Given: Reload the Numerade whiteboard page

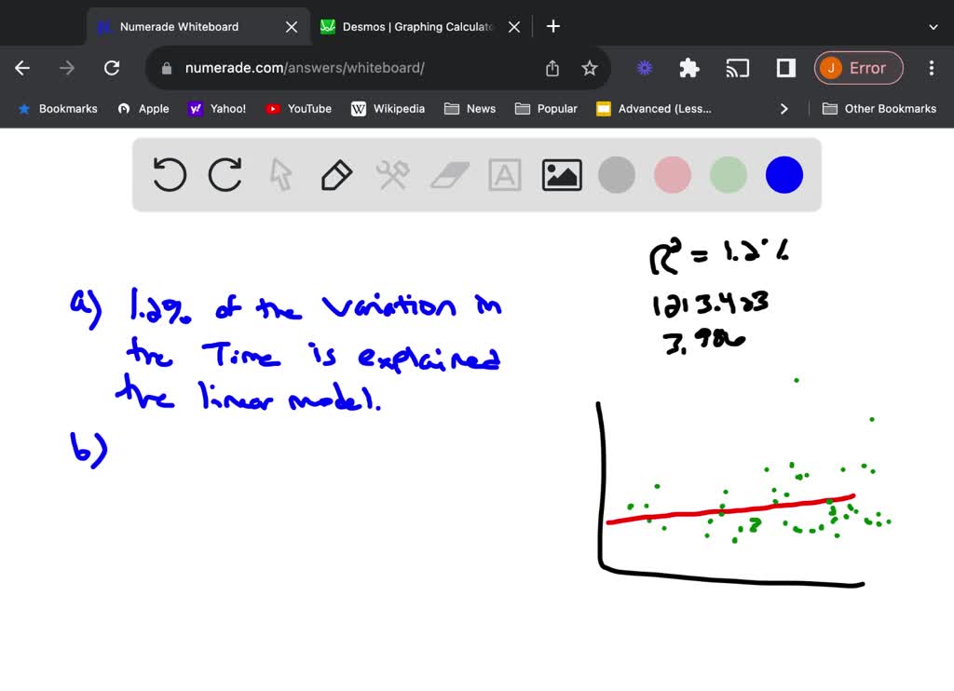Looking at the screenshot, I should point(112,68).
